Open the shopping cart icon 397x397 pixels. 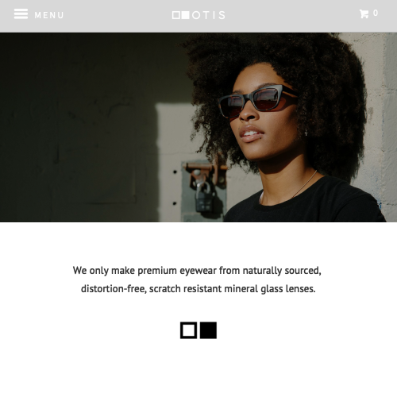[364, 13]
